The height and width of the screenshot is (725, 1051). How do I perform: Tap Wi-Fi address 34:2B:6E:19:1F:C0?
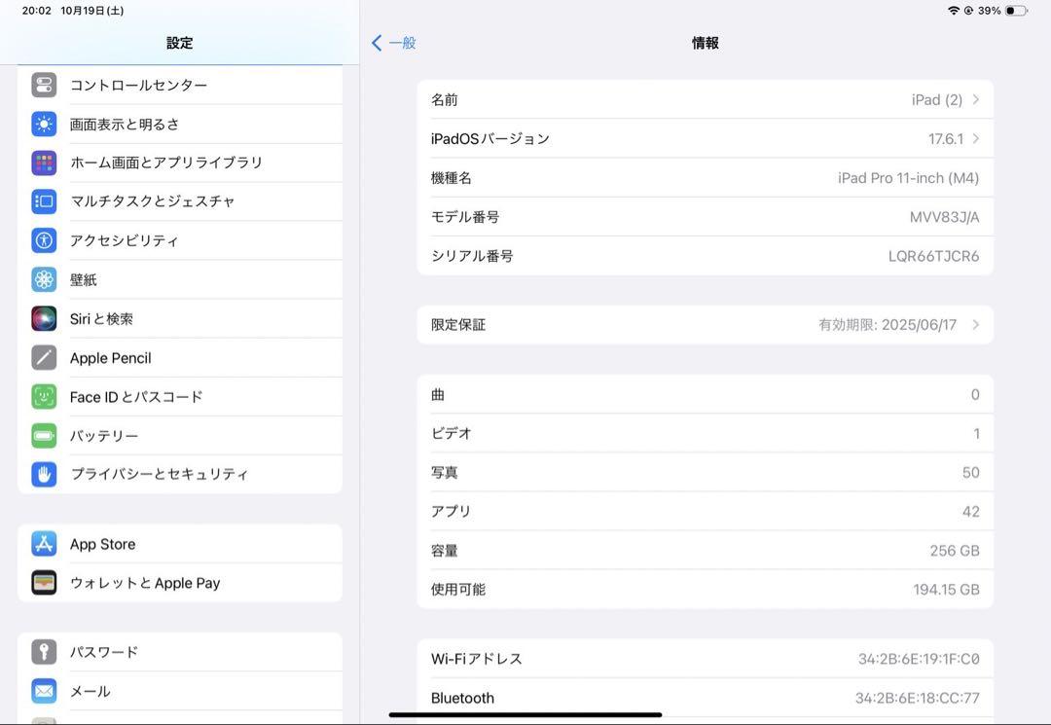point(919,659)
